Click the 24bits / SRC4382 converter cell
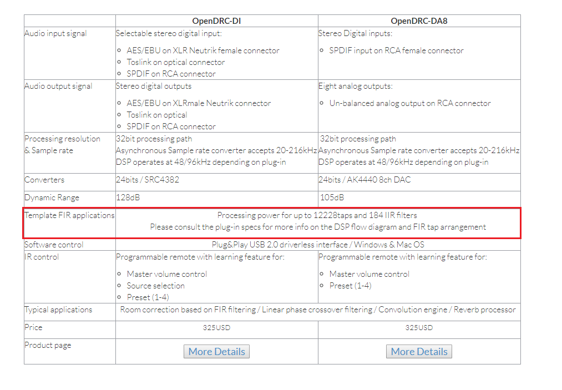The width and height of the screenshot is (562, 390). pos(148,180)
